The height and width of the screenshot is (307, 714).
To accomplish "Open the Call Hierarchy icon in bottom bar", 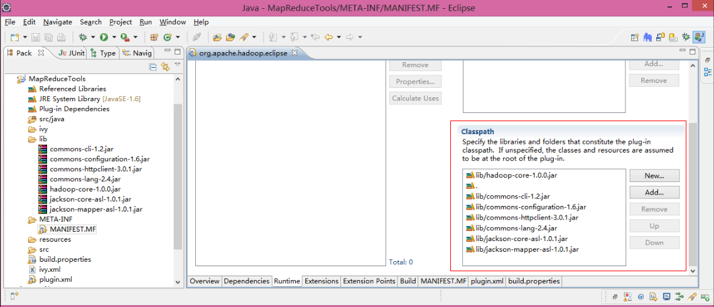I will tap(679, 296).
